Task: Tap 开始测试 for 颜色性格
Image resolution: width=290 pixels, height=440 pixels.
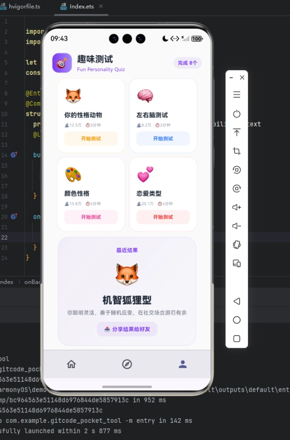Action: tap(91, 217)
